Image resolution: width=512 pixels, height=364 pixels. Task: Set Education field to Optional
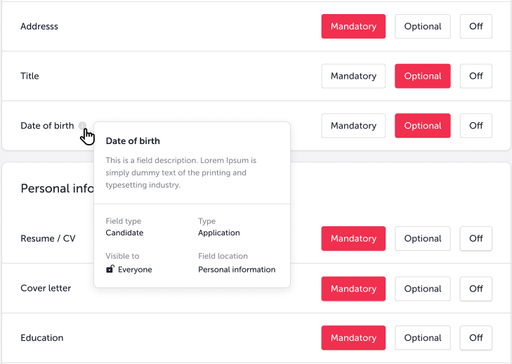coord(422,338)
